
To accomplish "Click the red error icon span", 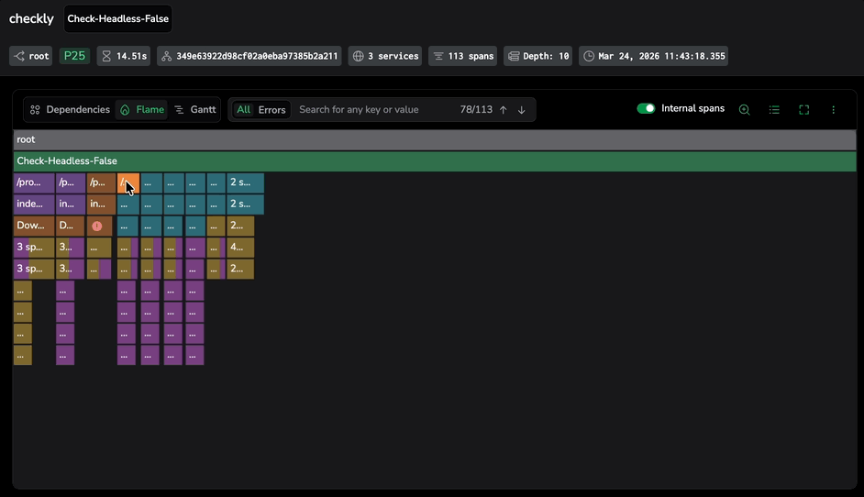I will pyautogui.click(x=97, y=226).
